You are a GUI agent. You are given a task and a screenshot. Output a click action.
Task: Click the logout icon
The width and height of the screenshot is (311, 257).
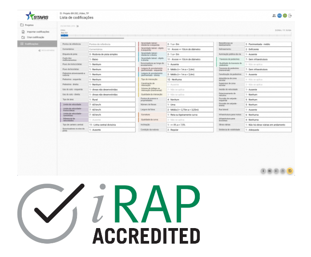[x=290, y=16]
